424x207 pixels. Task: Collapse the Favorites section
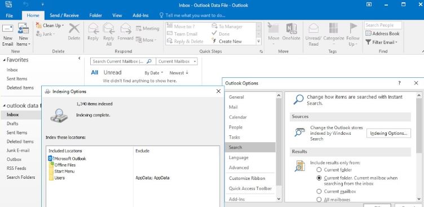click(5, 60)
